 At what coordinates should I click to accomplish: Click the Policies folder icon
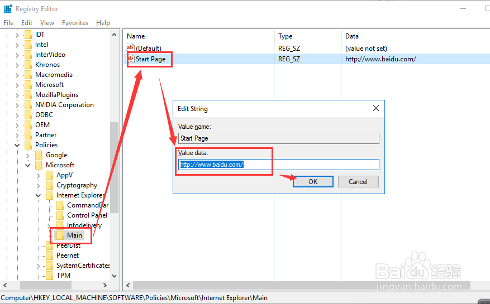28,145
